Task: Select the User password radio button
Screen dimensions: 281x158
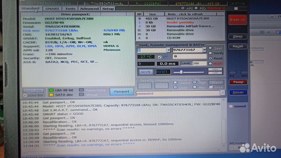Action: [175, 87]
